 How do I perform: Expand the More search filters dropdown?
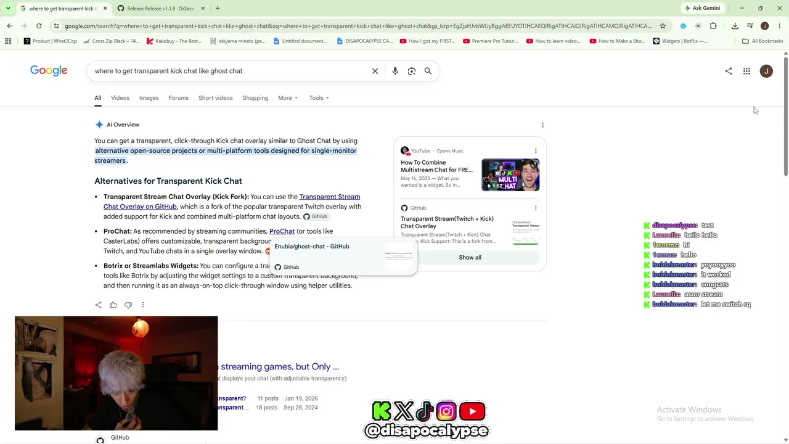(288, 98)
